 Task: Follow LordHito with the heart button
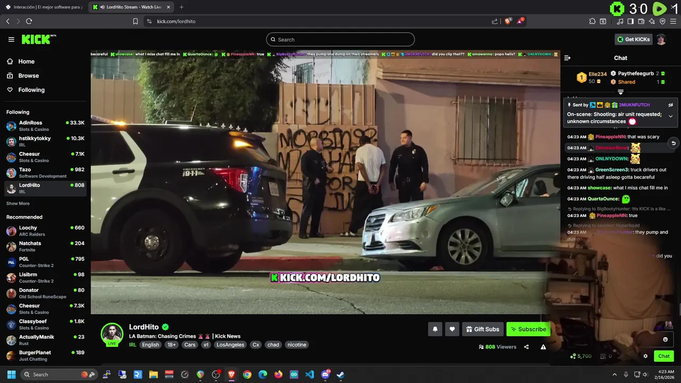(x=452, y=329)
